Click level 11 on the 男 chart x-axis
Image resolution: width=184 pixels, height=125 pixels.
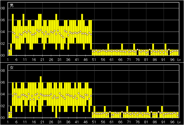25,60
